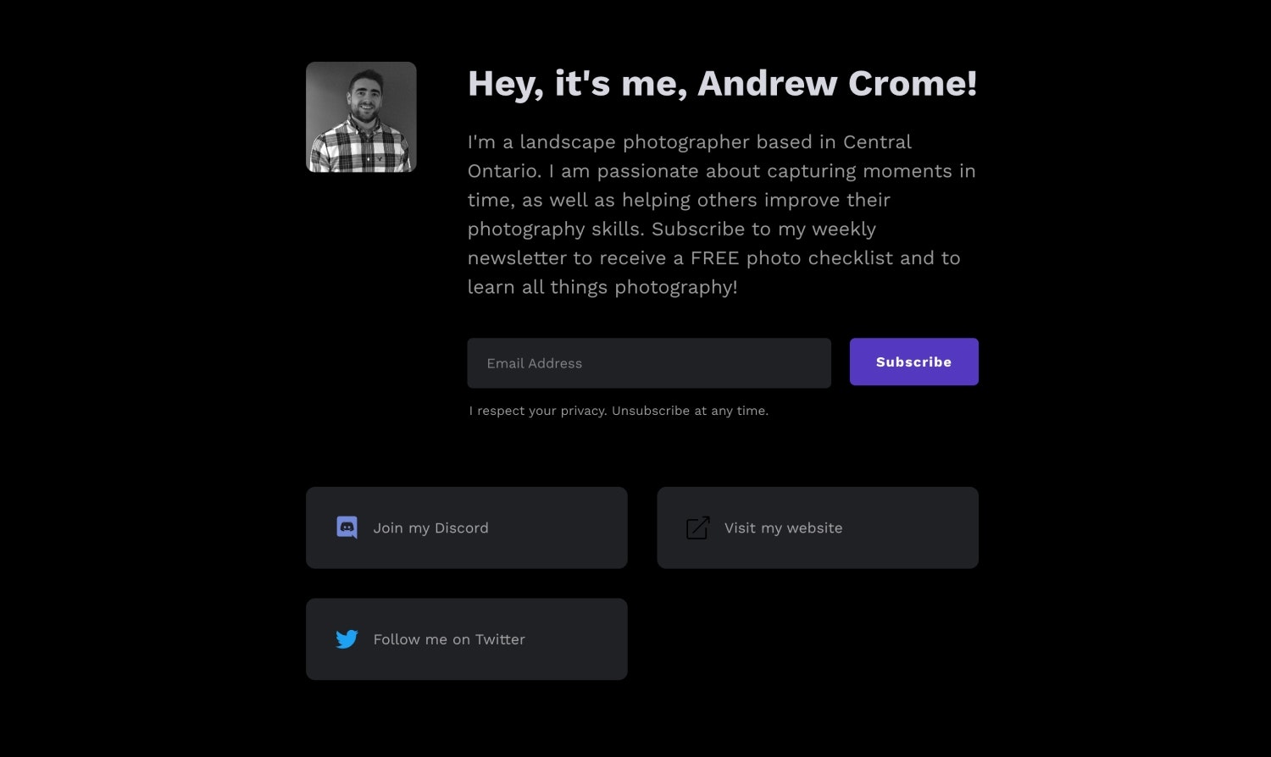Open Andrew Crome's profile photo
The height and width of the screenshot is (757, 1271).
[361, 117]
